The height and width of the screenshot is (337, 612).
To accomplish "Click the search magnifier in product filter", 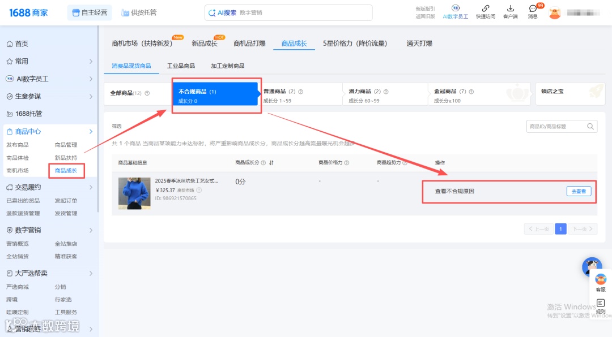I will pyautogui.click(x=590, y=126).
